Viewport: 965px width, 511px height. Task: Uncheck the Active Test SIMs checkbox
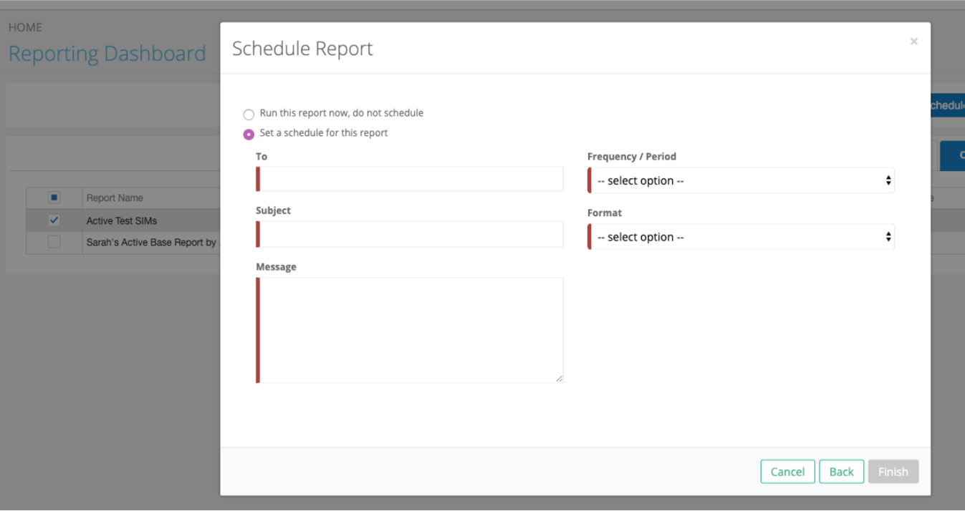[54, 220]
